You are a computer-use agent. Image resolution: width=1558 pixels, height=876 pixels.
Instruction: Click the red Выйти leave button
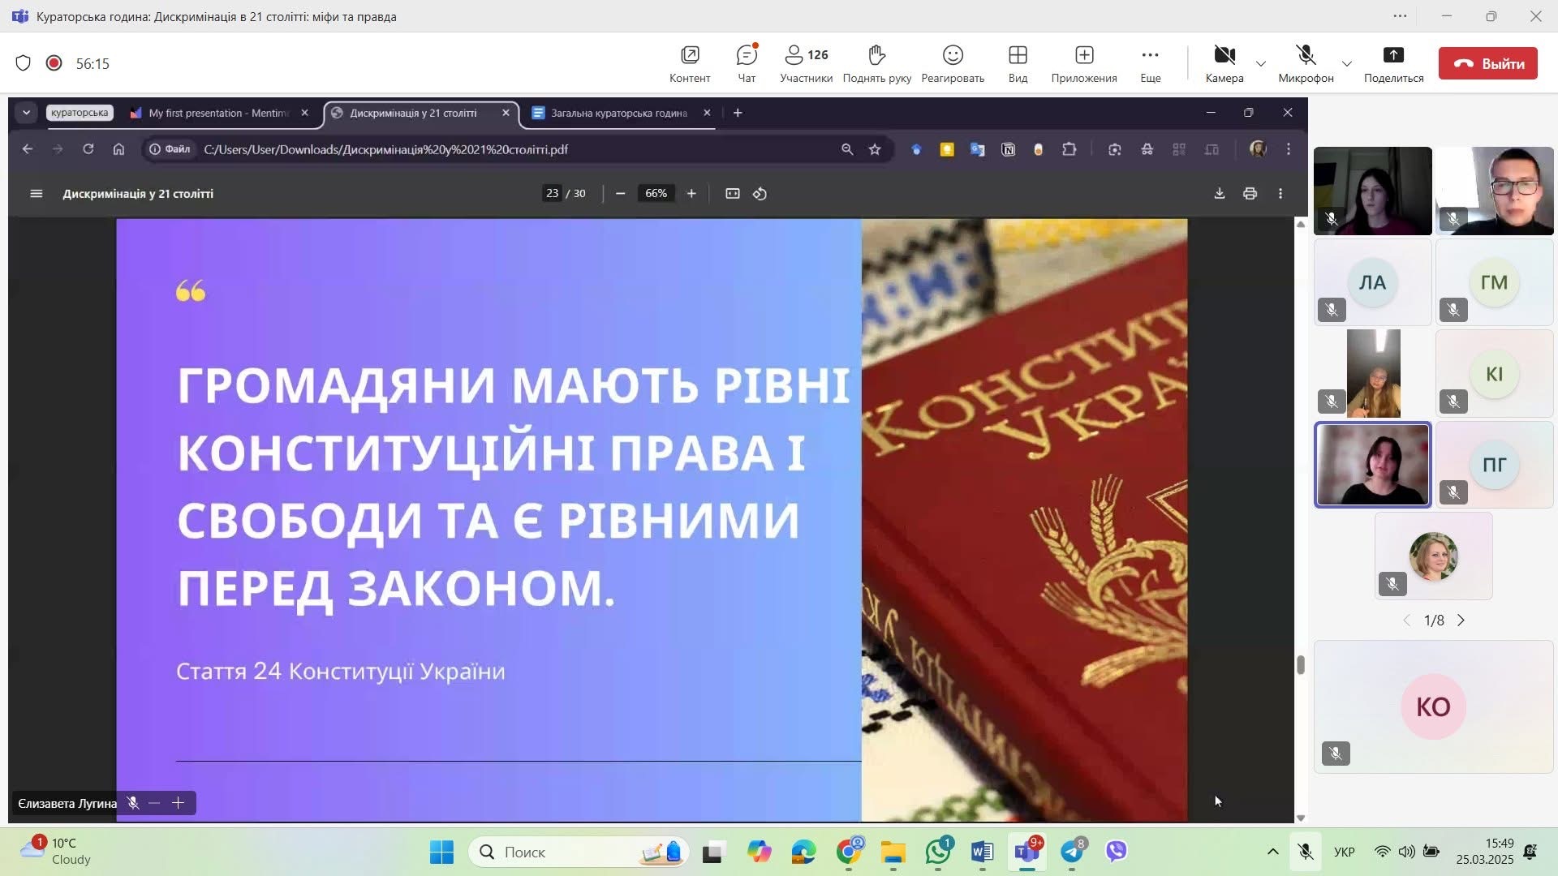click(1487, 63)
